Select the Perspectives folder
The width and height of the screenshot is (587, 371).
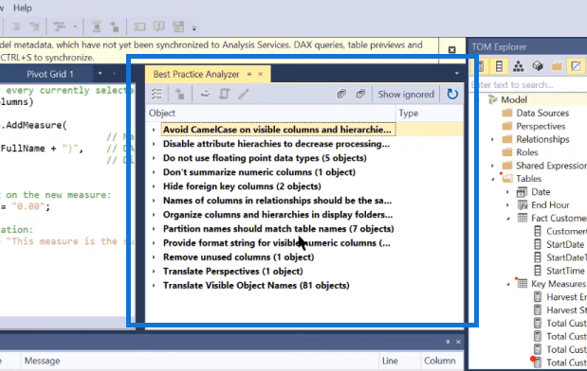pos(541,126)
